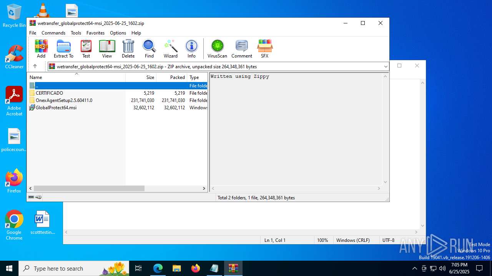Run the Test archive tool

pyautogui.click(x=86, y=49)
